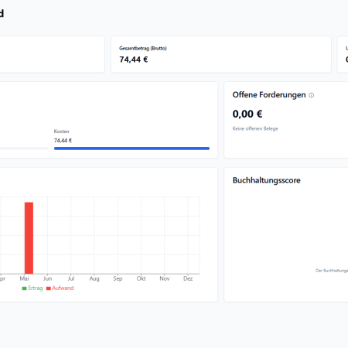Viewport: 348px width, 348px height.
Task: Click the 74,44 € Gesamtbetrag value
Action: point(134,60)
